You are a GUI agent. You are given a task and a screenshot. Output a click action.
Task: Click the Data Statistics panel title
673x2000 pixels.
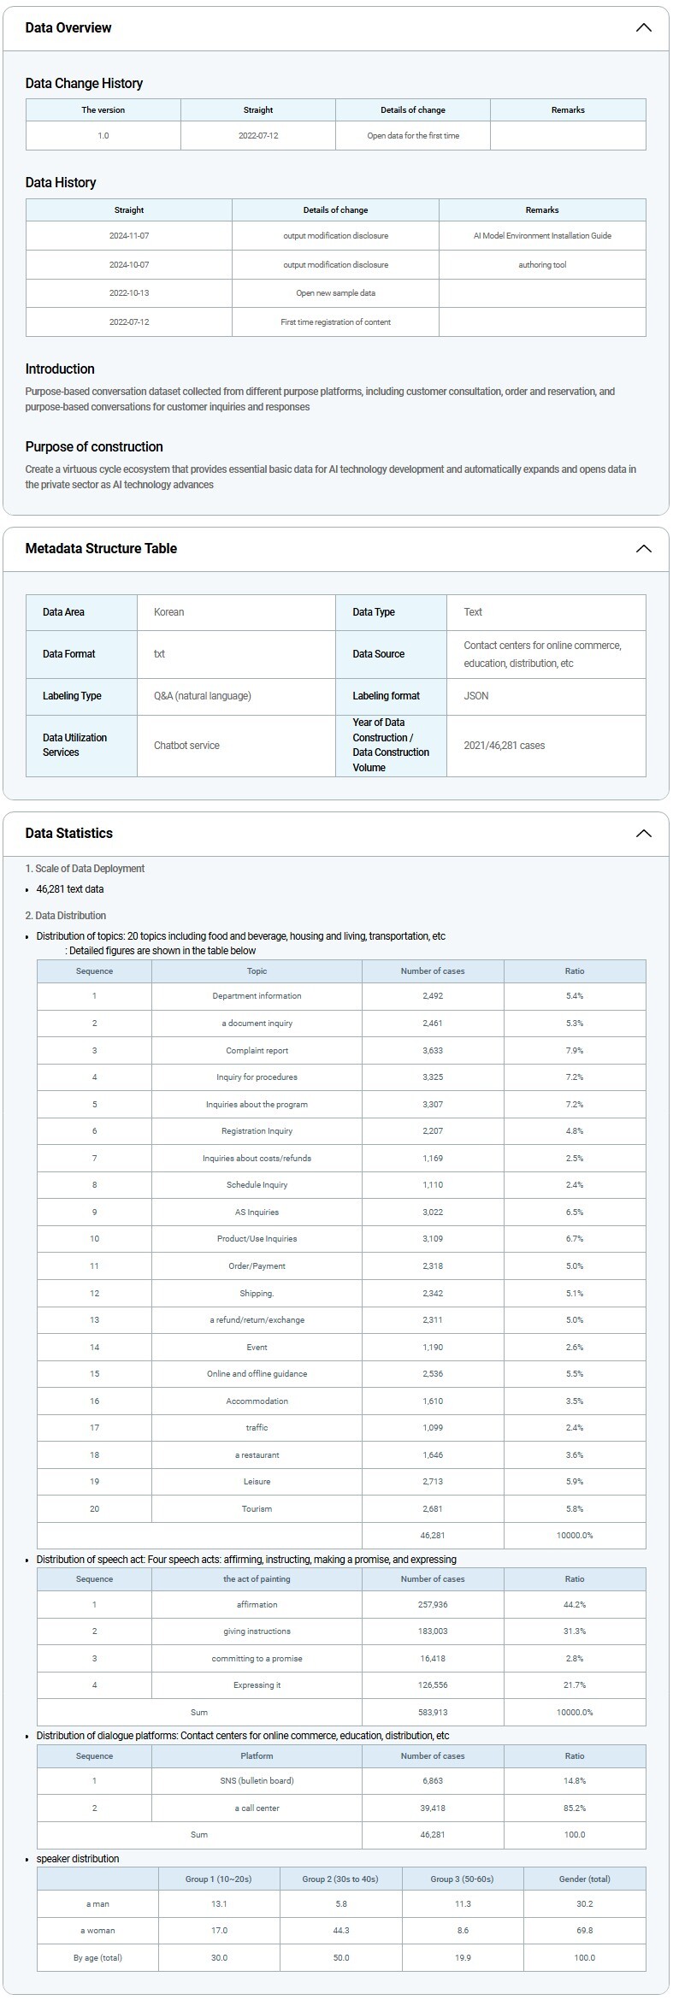coord(68,834)
